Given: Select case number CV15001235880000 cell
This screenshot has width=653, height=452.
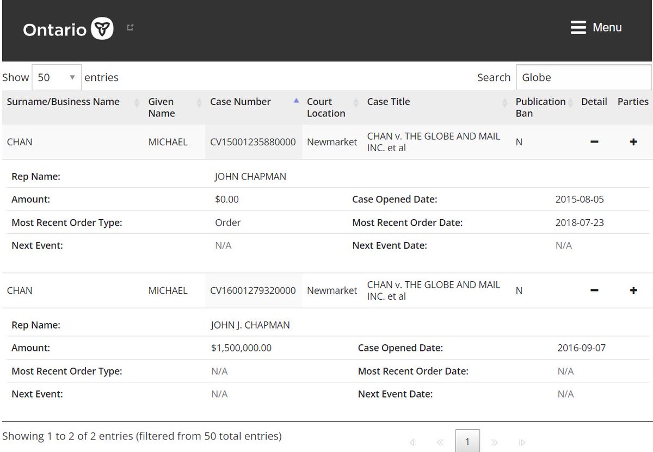Looking at the screenshot, I should coord(253,142).
